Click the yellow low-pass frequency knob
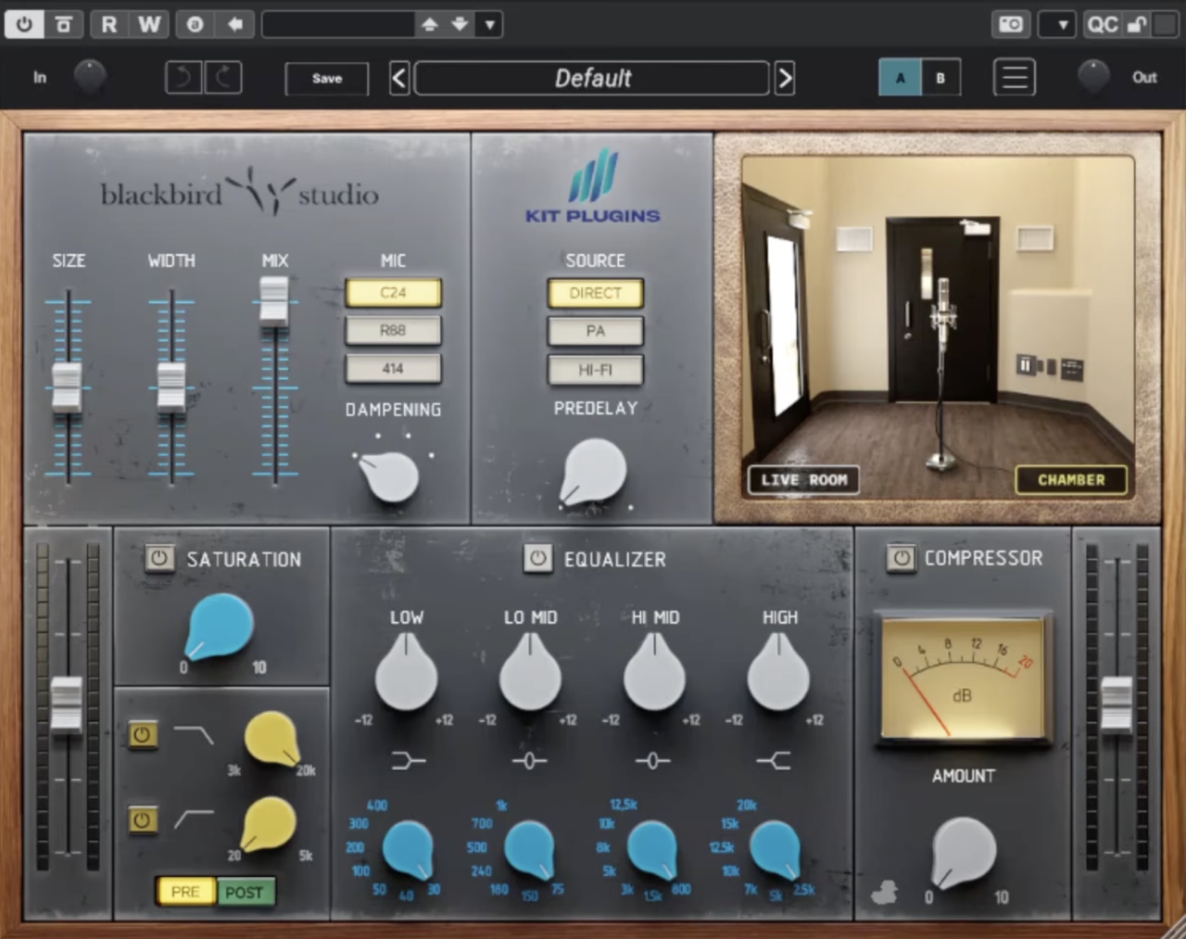The image size is (1186, 939). click(271, 740)
